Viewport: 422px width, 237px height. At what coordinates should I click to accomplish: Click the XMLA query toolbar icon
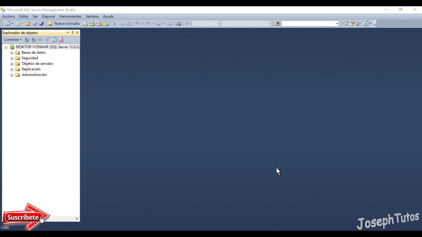(106, 24)
